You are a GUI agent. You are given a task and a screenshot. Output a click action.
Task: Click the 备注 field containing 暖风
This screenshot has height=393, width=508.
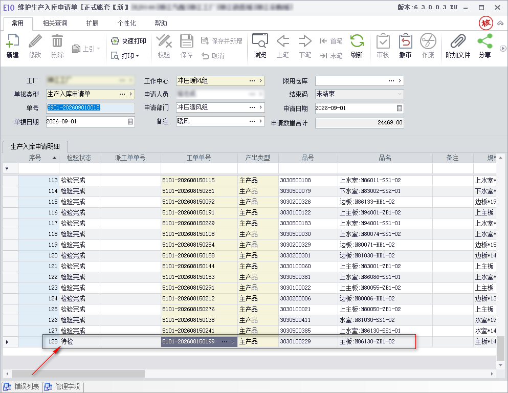point(220,121)
